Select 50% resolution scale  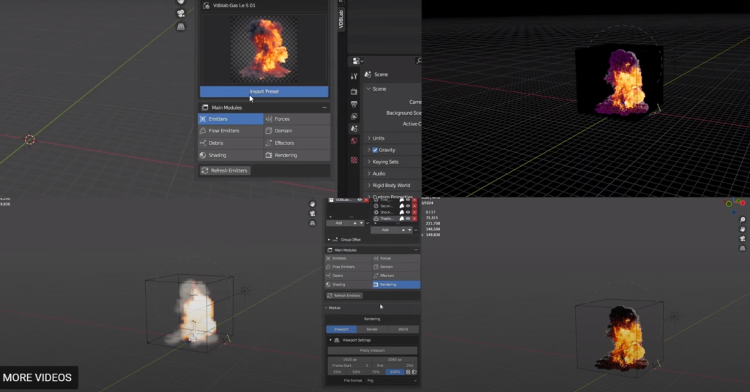tap(357, 372)
